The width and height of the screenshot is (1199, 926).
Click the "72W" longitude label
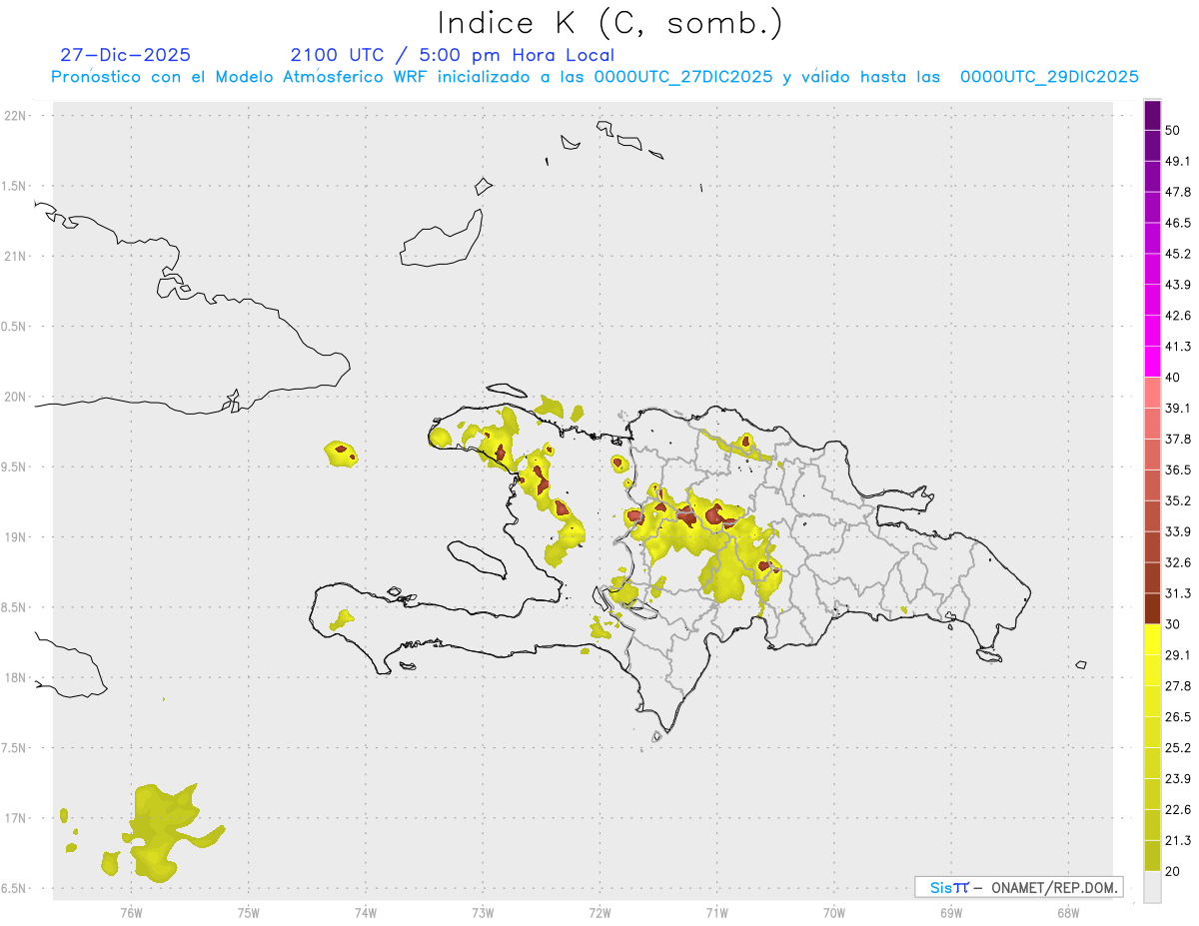(x=599, y=914)
